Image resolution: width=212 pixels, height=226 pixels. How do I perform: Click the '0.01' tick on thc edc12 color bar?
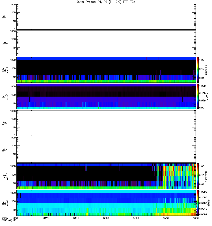(202, 184)
